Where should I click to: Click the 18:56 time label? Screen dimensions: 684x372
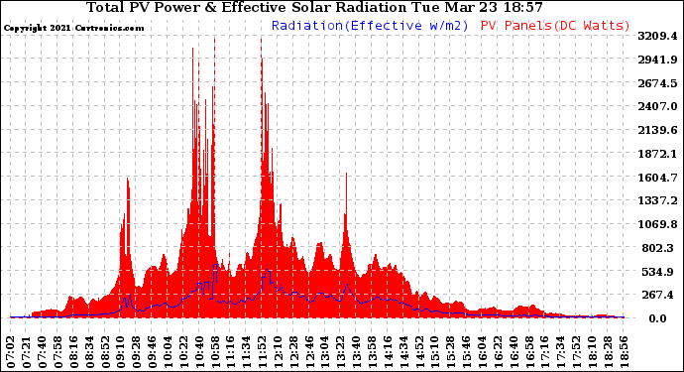[623, 352]
